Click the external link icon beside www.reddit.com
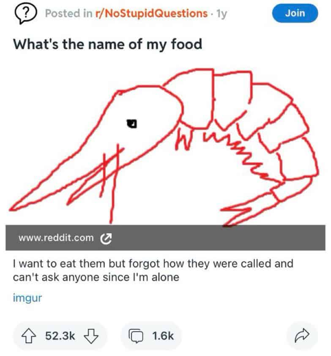 [x=104, y=238]
